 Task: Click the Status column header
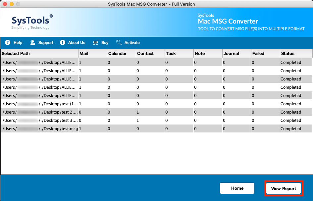click(296, 54)
